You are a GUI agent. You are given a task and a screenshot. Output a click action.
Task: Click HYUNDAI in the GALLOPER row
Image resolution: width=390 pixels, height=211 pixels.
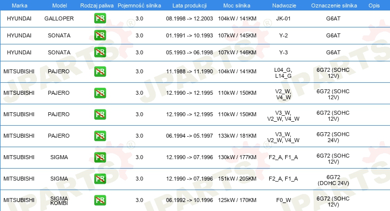click(19, 18)
